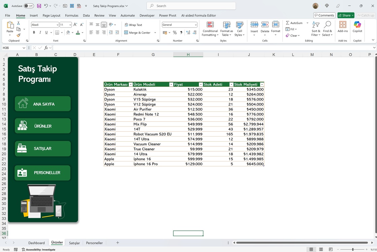Screen dimensions: 377x252
Task: Click the Normal view icon in the status bar
Action: point(311,249)
